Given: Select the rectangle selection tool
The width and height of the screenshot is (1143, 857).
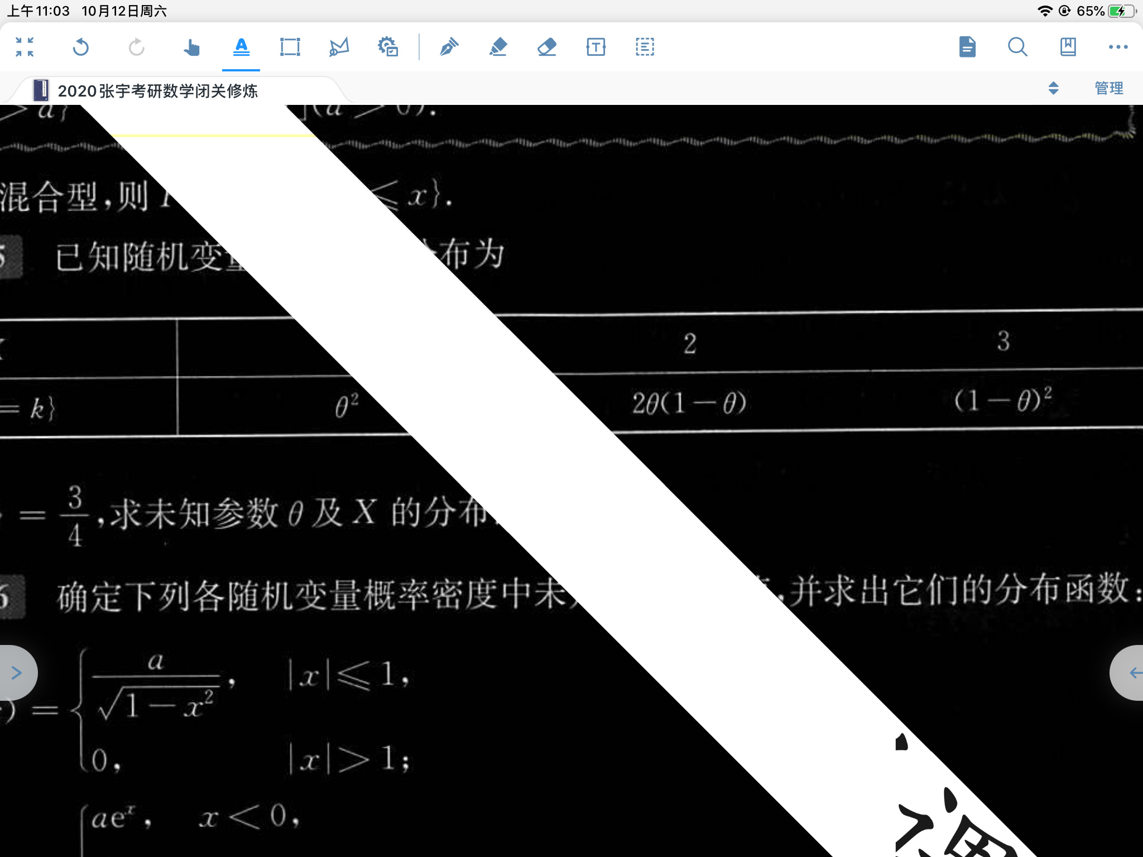Looking at the screenshot, I should pyautogui.click(x=290, y=47).
